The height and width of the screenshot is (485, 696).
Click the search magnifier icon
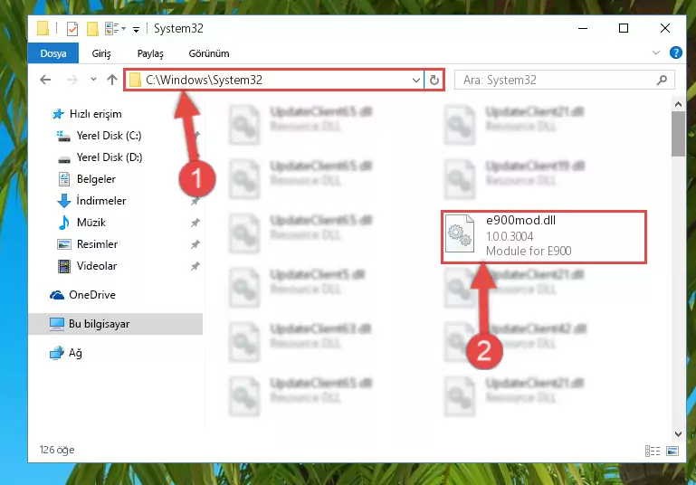662,80
